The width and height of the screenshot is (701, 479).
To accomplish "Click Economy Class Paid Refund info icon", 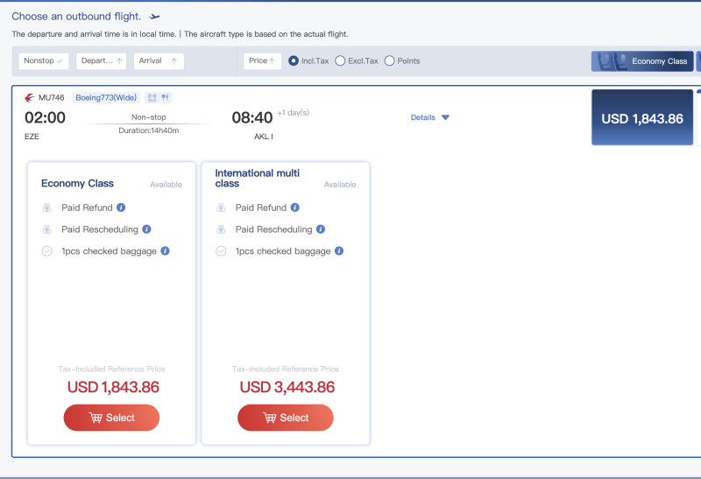I will (x=121, y=208).
